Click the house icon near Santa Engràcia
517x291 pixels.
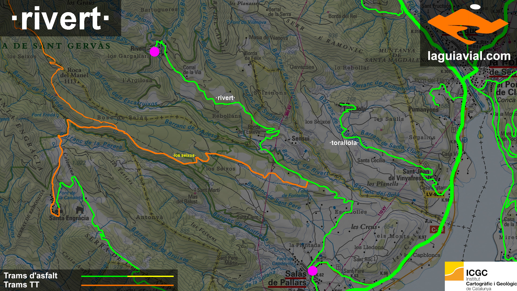[x=79, y=210]
